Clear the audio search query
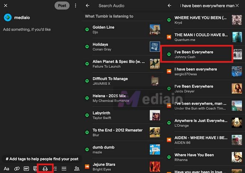Image resolution: width=245 pixels, height=173 pixels. tap(237, 6)
